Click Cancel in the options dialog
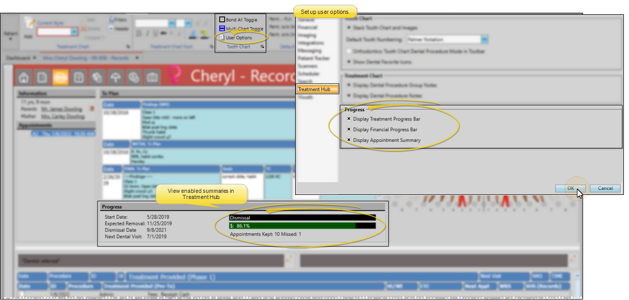 605,188
